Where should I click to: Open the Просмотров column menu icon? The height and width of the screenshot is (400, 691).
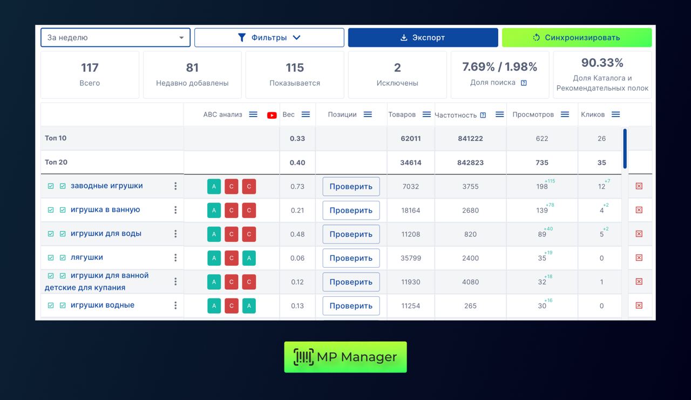coord(565,114)
